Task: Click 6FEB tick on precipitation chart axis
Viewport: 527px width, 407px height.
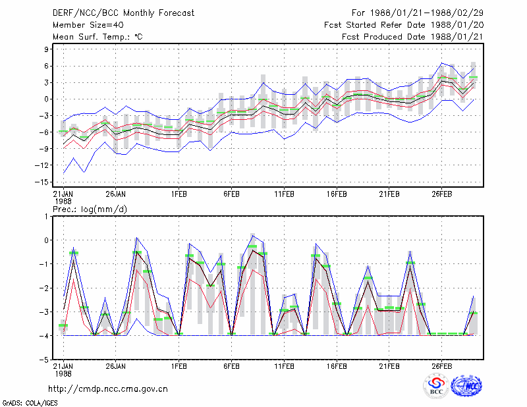Action: click(231, 366)
